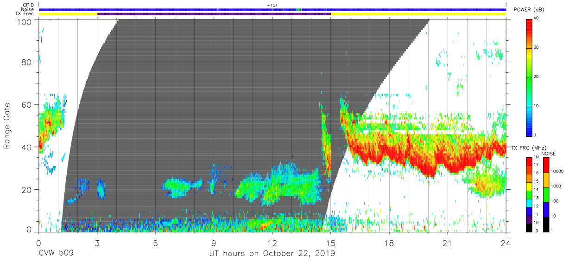The height and width of the screenshot is (263, 569).
Task: Click the blue Noise bar above the plot
Action: coord(272,9)
